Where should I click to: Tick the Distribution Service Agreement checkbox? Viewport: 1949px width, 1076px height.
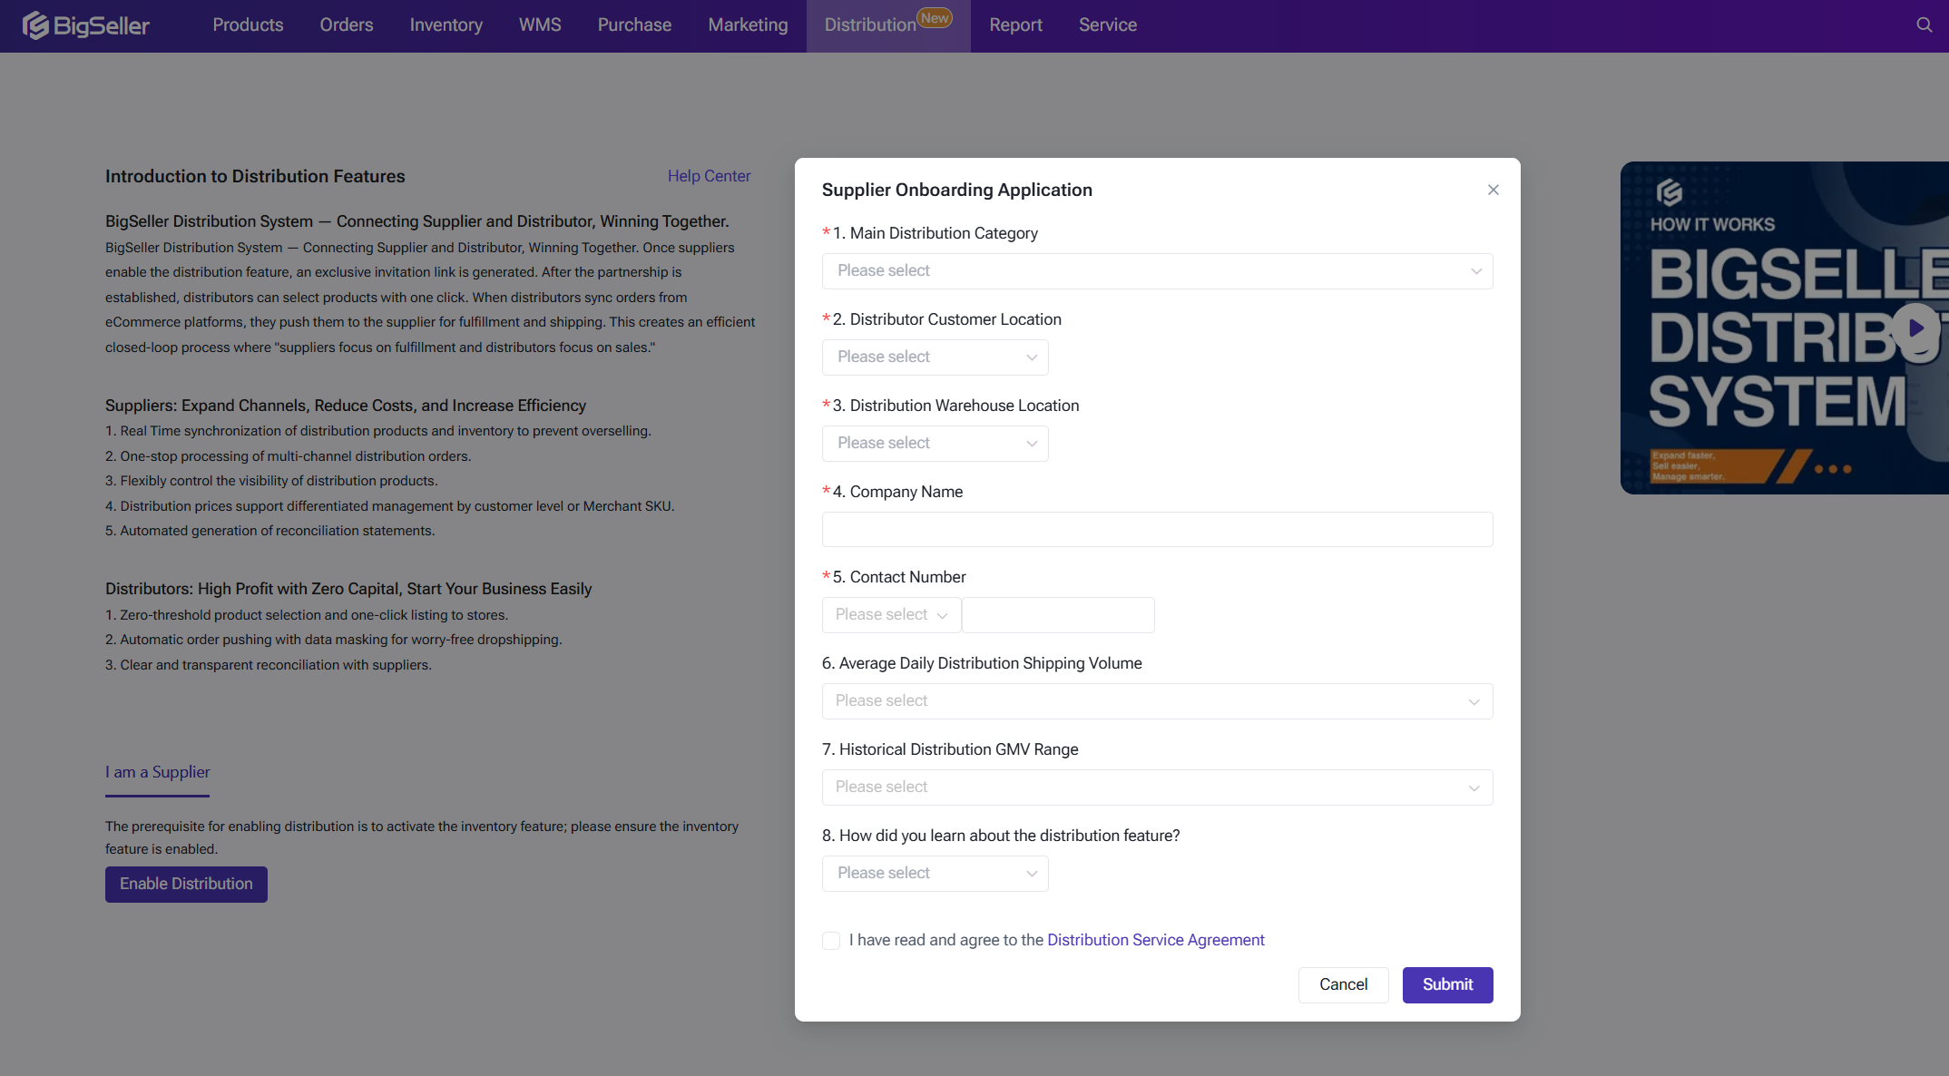click(831, 941)
